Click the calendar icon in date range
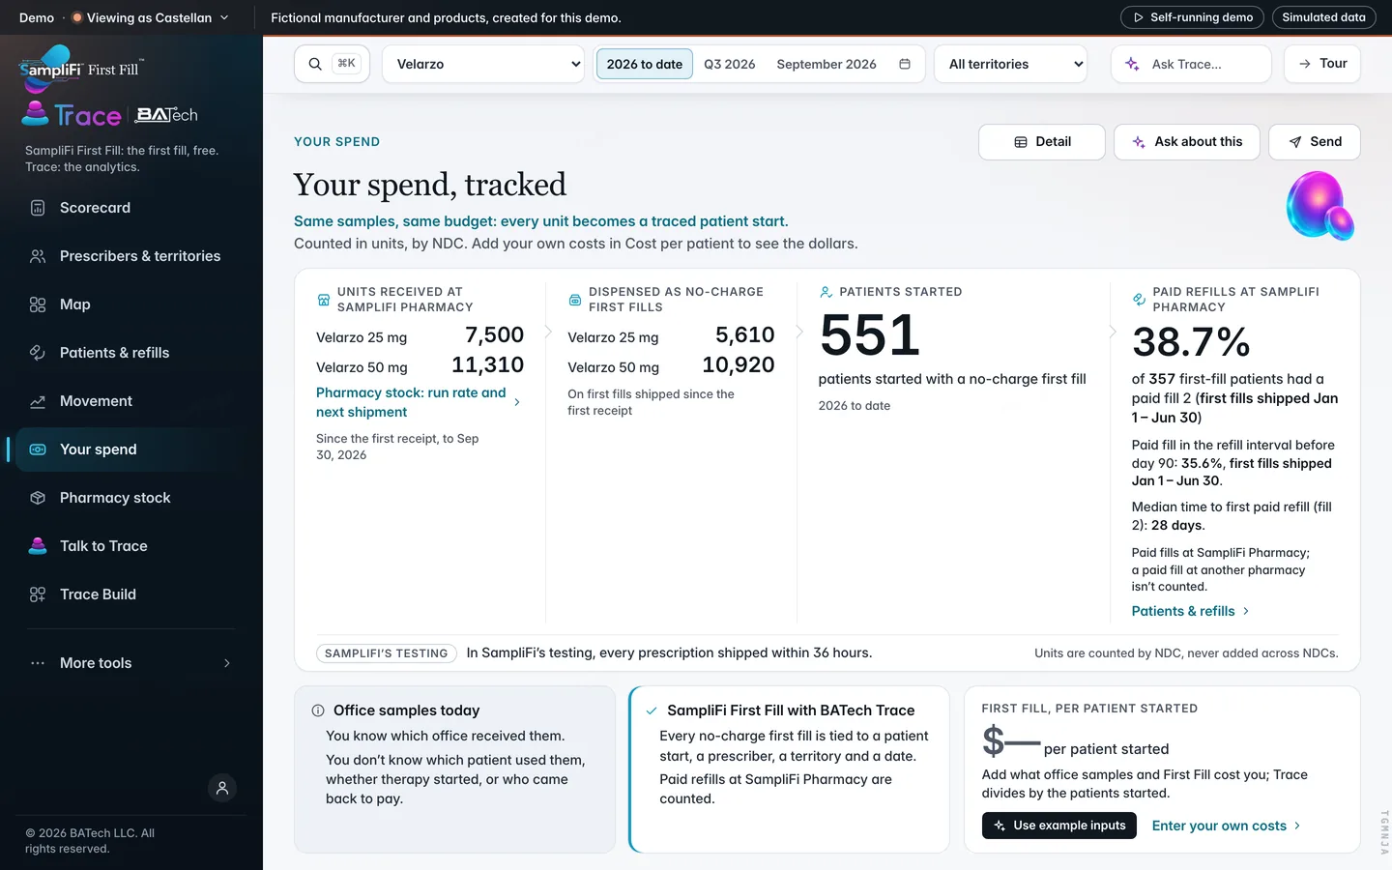Viewport: 1392px width, 870px height. (x=905, y=64)
